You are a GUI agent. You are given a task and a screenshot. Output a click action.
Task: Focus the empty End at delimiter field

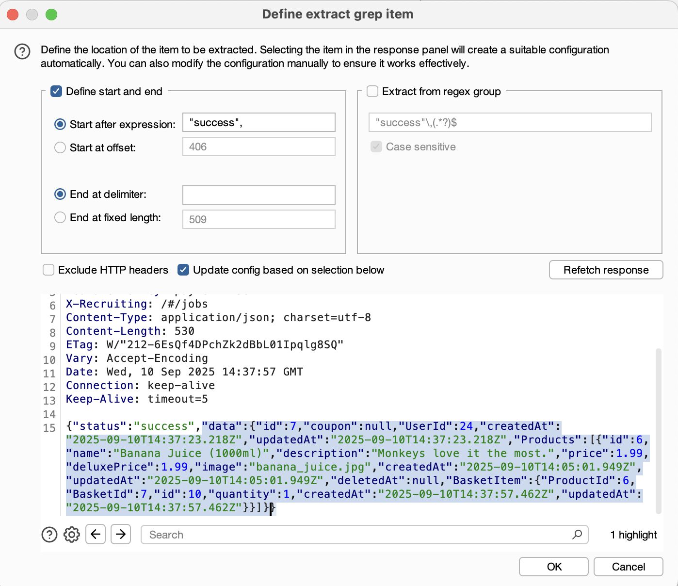258,195
